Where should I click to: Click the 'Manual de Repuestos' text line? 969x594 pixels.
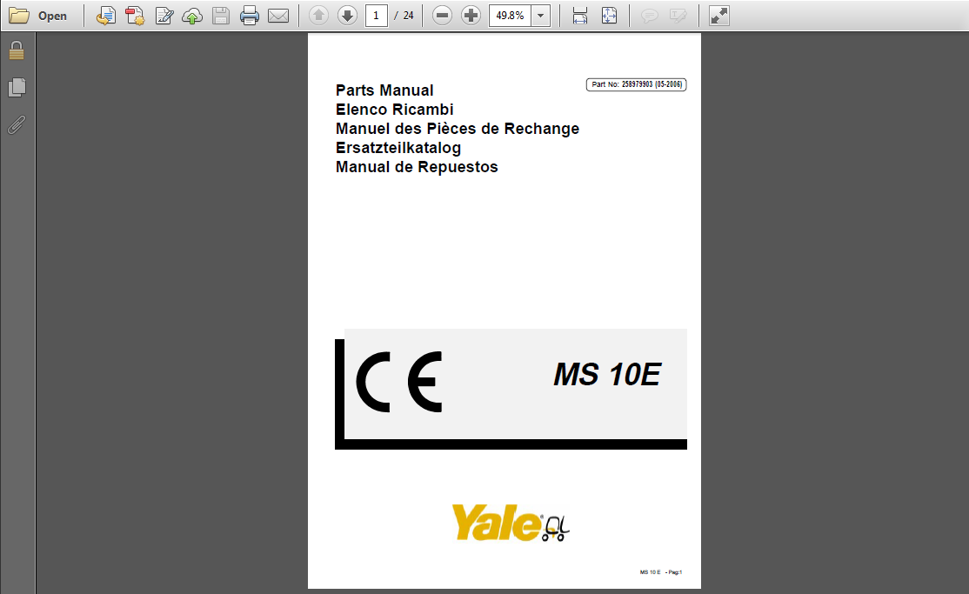point(417,167)
